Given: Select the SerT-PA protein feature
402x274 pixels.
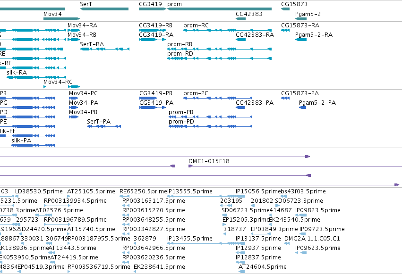Looking at the screenshot, I should click(x=104, y=126).
